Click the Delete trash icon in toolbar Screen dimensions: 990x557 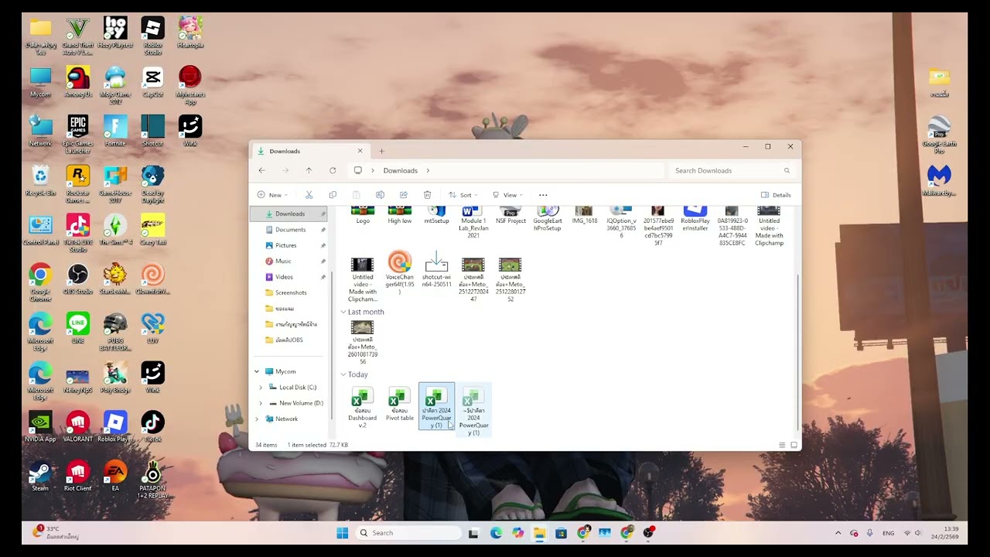(x=427, y=195)
